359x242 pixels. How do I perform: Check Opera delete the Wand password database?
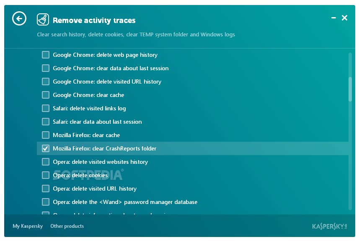pos(46,202)
